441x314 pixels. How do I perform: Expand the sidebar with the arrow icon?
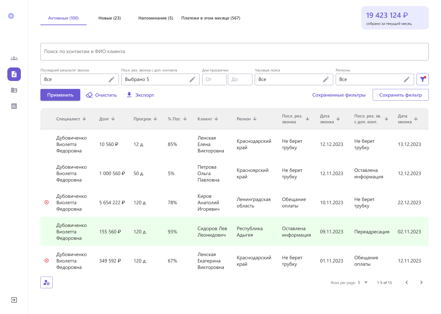pyautogui.click(x=11, y=16)
